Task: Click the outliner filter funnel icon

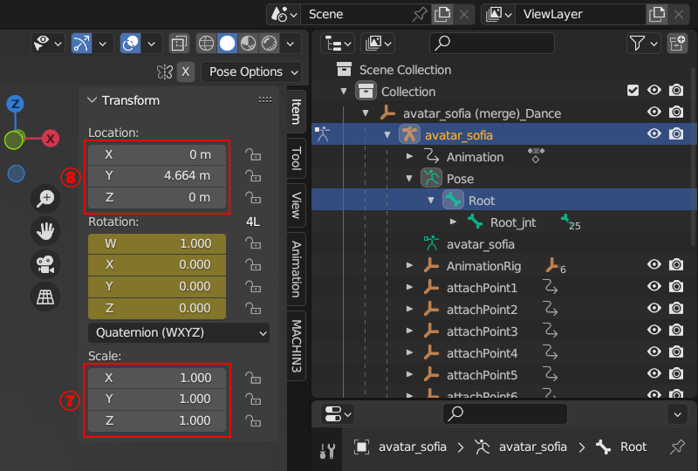Action: (638, 43)
